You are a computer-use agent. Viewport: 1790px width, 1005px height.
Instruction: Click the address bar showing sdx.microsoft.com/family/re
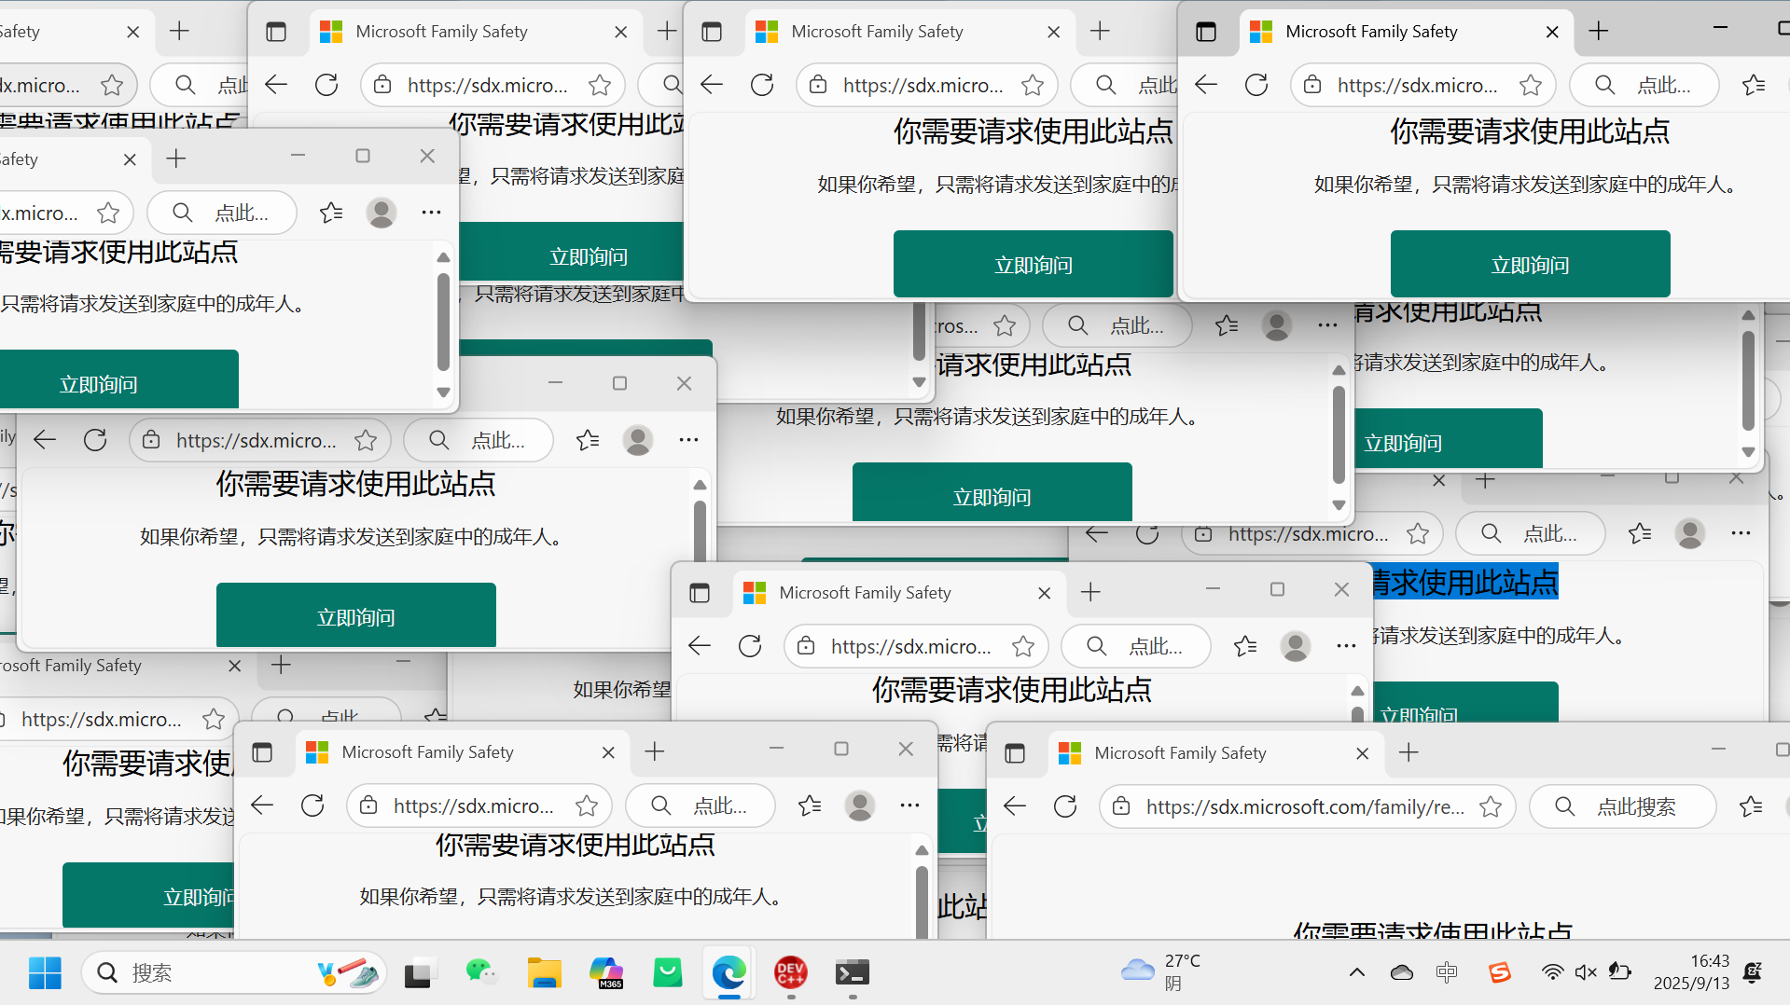pyautogui.click(x=1304, y=807)
